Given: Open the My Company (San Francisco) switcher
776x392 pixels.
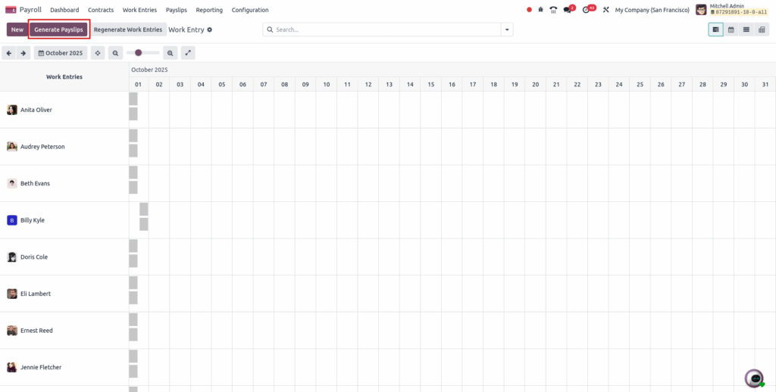Looking at the screenshot, I should (652, 10).
